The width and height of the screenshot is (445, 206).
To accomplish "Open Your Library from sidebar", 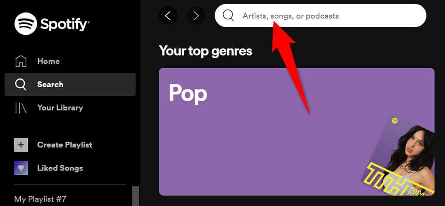I will (x=60, y=108).
